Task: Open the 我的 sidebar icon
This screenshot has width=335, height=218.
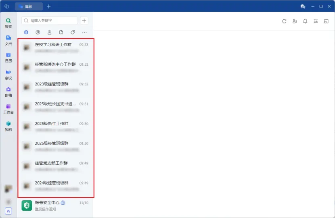Action: [8, 126]
